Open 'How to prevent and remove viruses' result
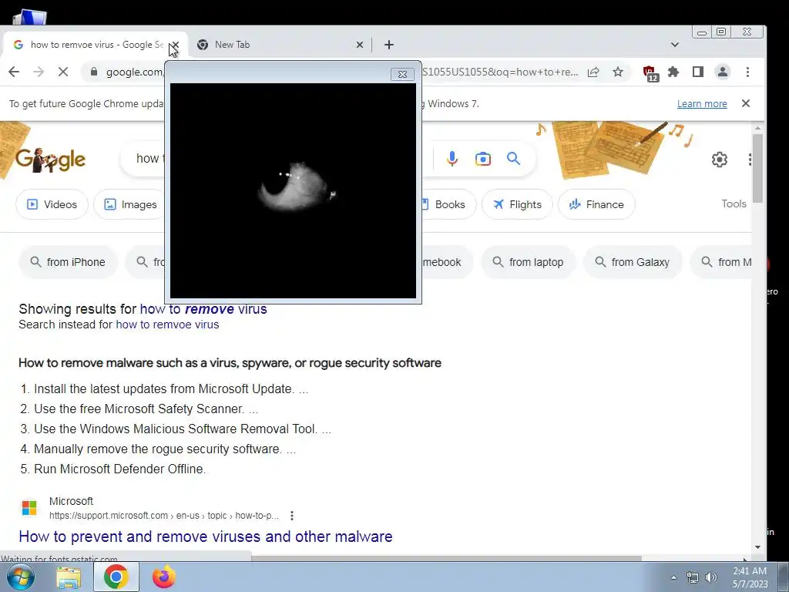Screen dimensions: 789x592 coord(205,536)
